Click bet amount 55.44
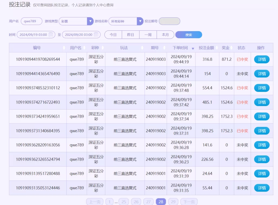 point(207,188)
